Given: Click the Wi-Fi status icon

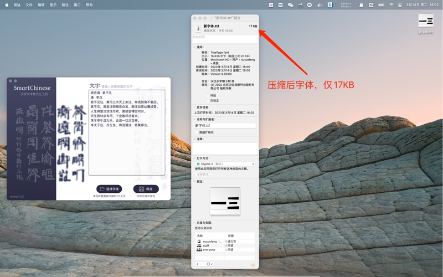Looking at the screenshot, I should point(391,4).
